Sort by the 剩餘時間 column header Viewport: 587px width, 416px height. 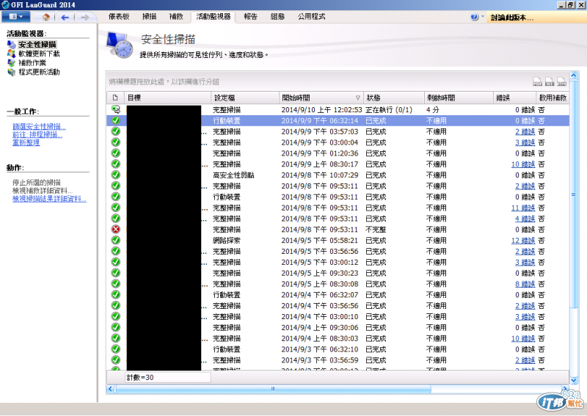(458, 98)
